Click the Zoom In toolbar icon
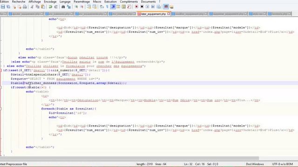This screenshot has height=167, width=298. pyautogui.click(x=76, y=7)
